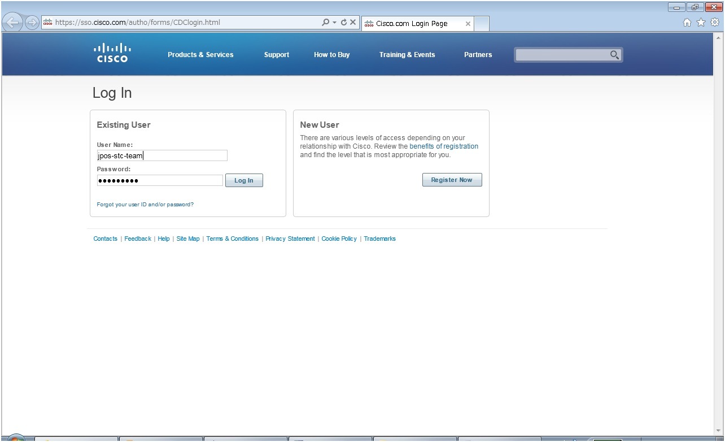The image size is (725, 442).
Task: Open Forgot your user ID and/or password link
Action: (x=145, y=205)
